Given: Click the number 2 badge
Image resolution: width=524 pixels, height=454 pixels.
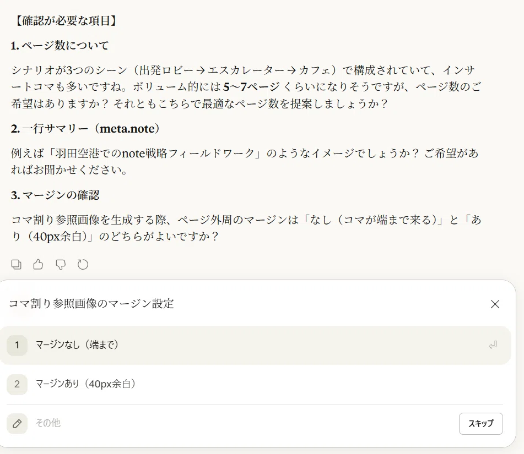Looking at the screenshot, I should (x=17, y=384).
